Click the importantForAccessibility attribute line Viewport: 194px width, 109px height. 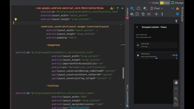pyautogui.click(x=78, y=64)
